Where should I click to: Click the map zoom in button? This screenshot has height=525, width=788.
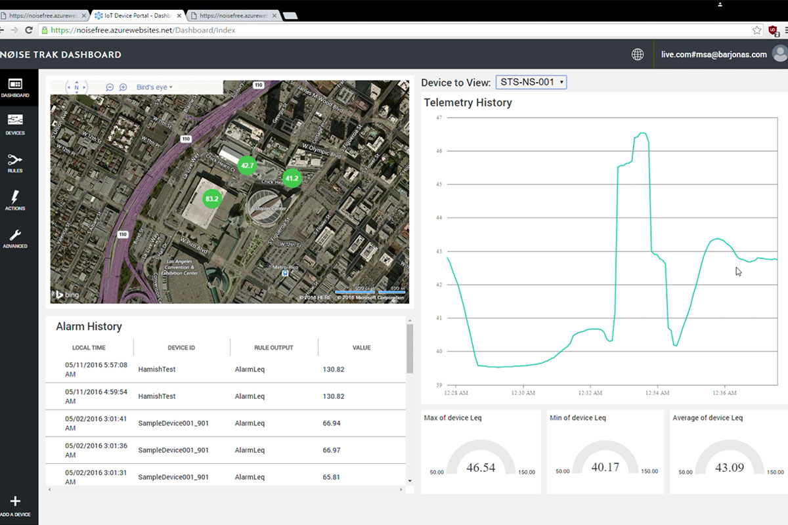pos(123,87)
